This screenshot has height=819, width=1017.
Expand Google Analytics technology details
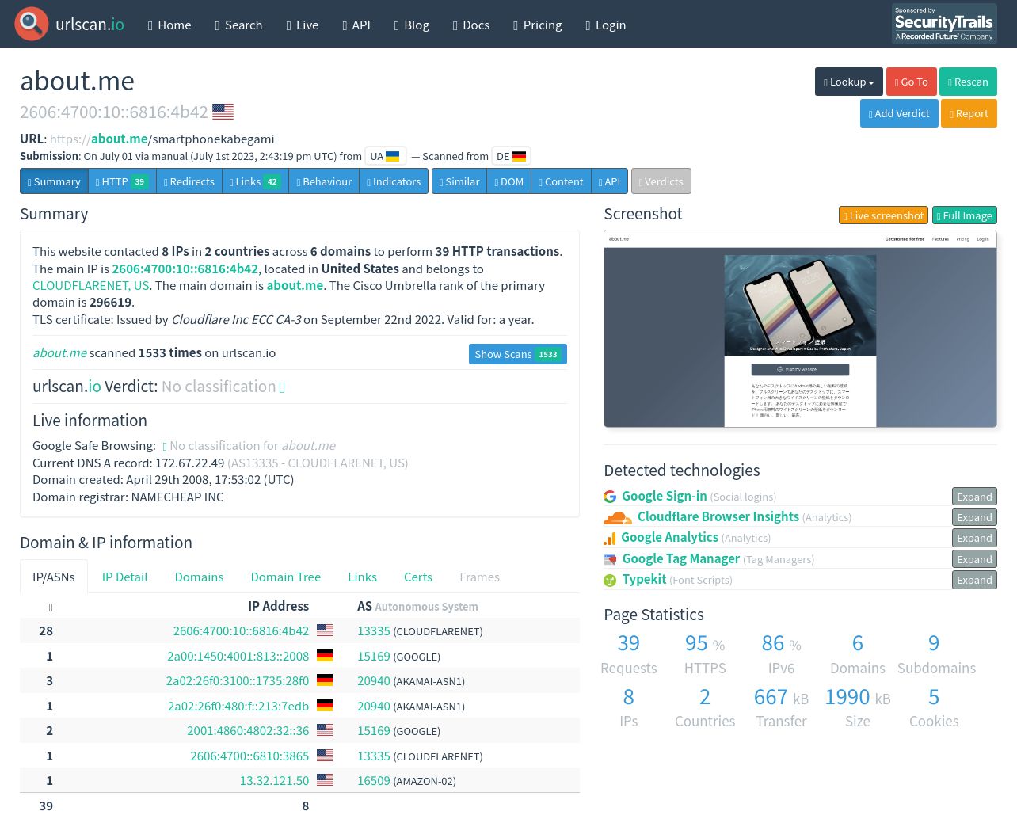[x=974, y=538]
